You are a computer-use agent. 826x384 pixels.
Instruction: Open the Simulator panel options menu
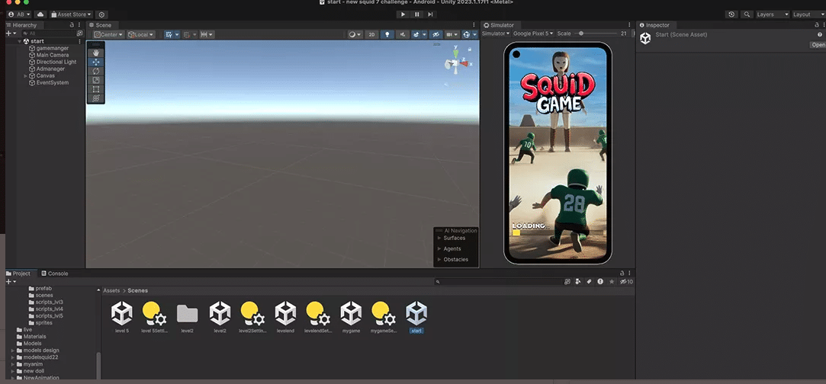629,25
